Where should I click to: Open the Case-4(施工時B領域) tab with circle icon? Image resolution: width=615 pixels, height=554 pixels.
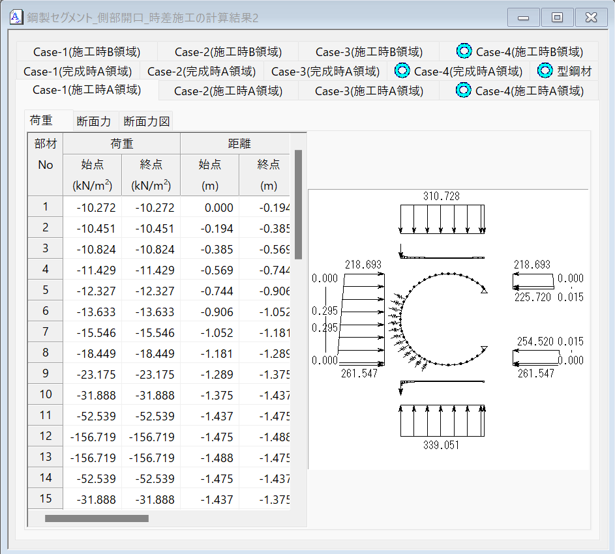(x=519, y=51)
